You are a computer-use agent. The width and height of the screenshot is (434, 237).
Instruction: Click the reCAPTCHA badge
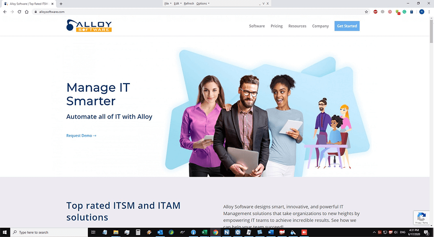click(x=422, y=217)
